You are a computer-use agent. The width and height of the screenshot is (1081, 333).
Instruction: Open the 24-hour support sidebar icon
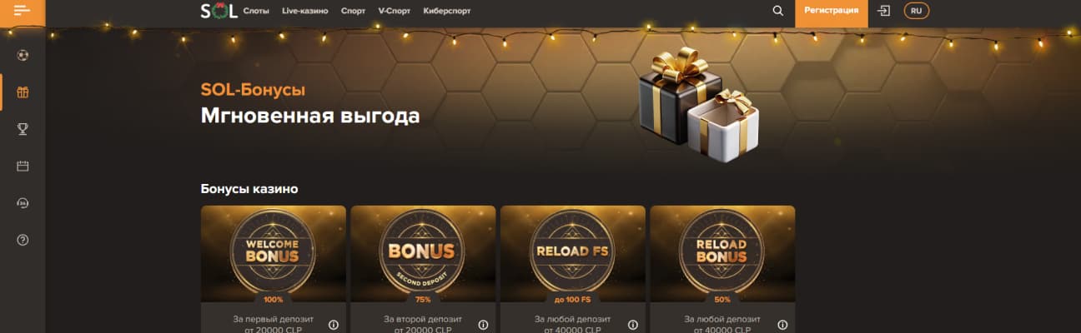click(23, 202)
